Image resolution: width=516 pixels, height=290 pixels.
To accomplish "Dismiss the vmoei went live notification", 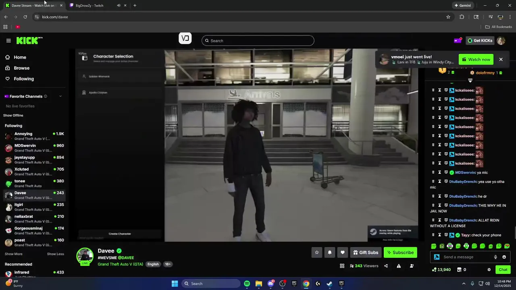I will [501, 60].
